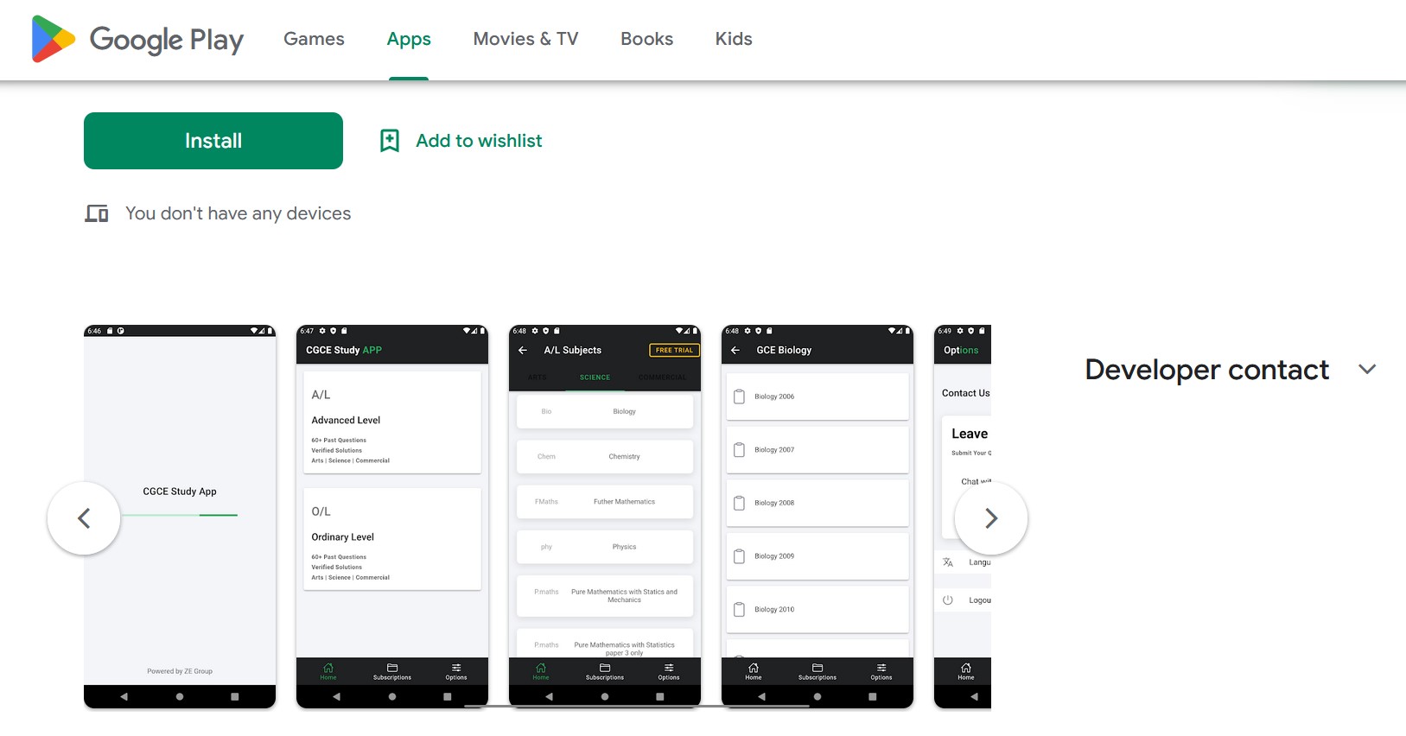The width and height of the screenshot is (1406, 736).
Task: Open the Books section
Action: [x=646, y=39]
